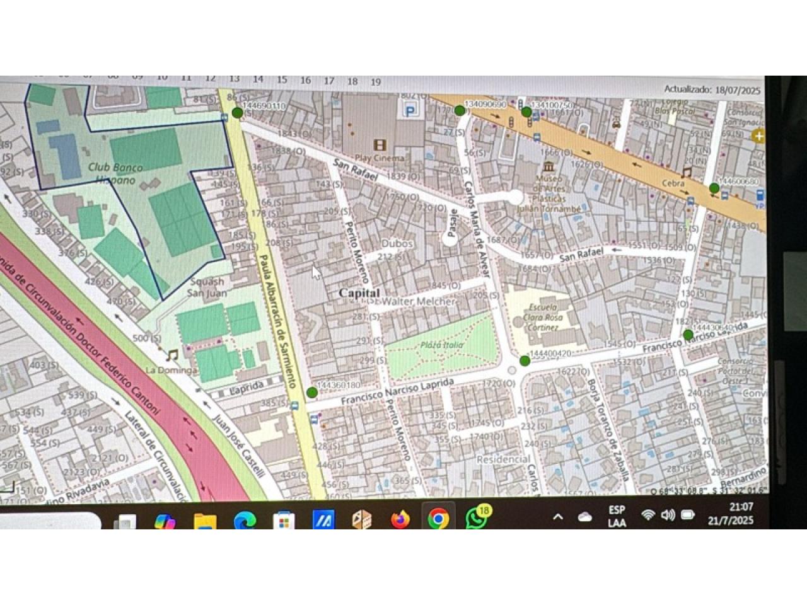Viewport: 807px width, 605px height.
Task: Open Firefox from the taskbar
Action: 400,520
